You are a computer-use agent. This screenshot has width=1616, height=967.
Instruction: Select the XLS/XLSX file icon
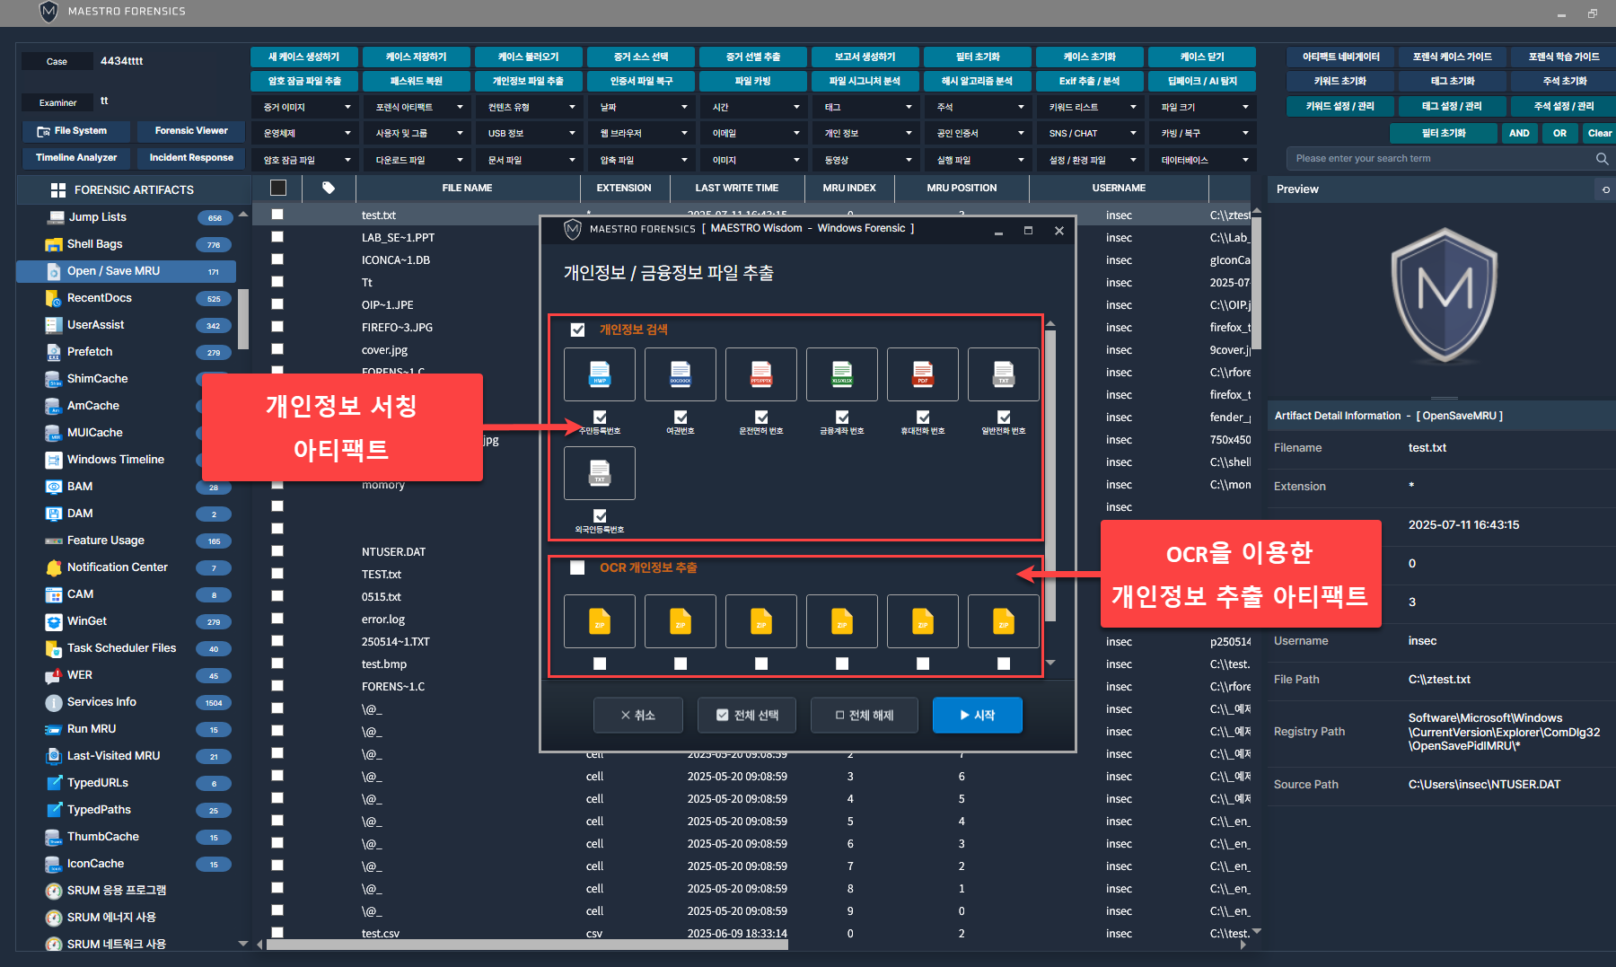point(841,374)
